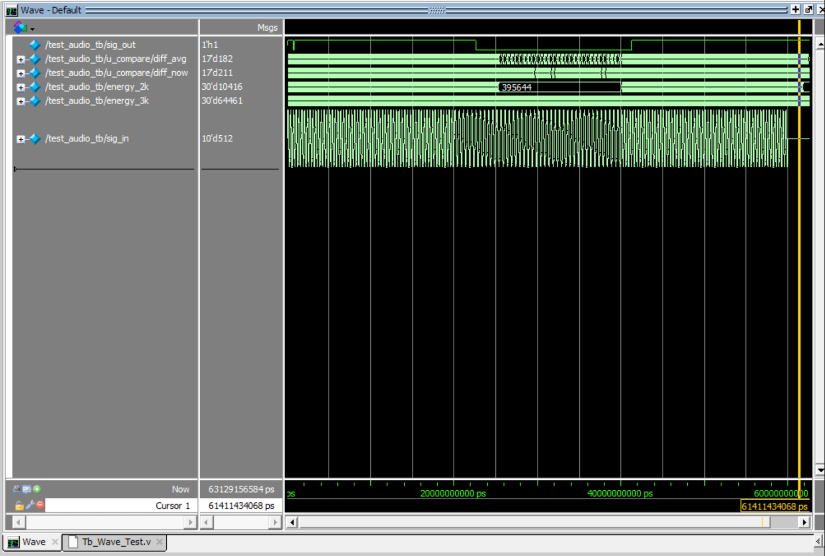Click the red delete cursor icon
The image size is (825, 556).
[40, 505]
